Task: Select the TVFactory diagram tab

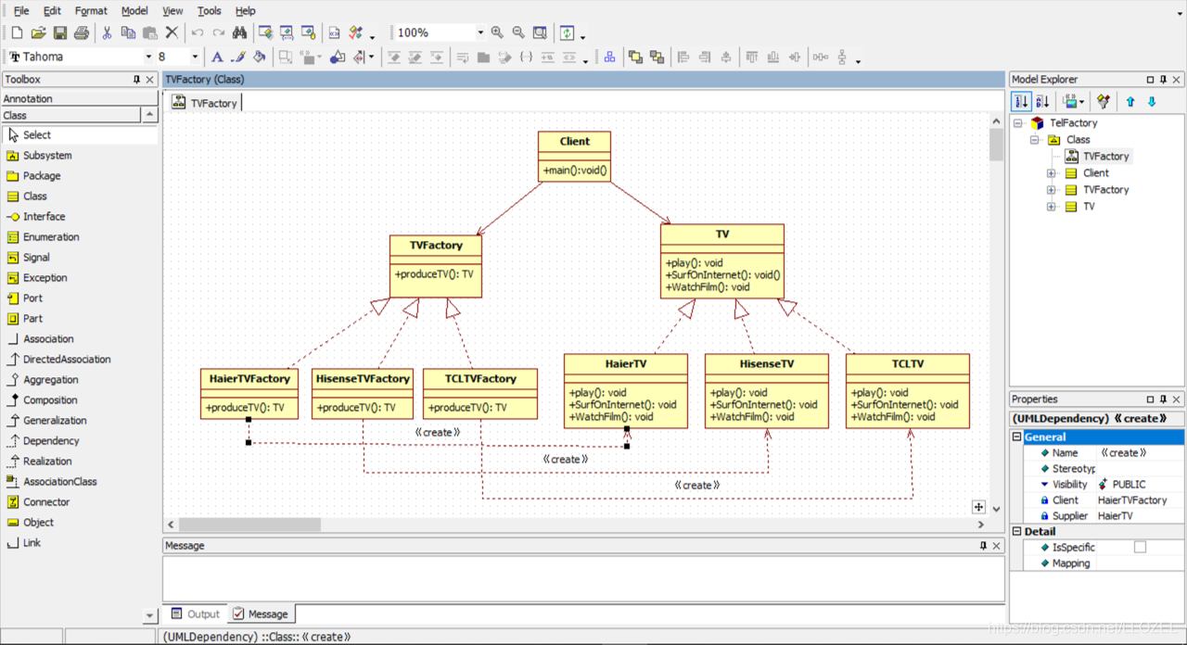Action: [x=205, y=103]
